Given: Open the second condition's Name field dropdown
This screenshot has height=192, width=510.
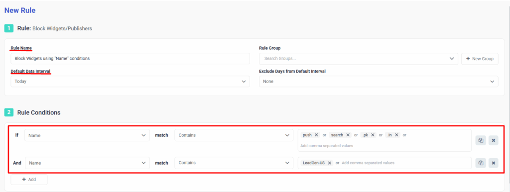Looking at the screenshot, I should (87, 163).
